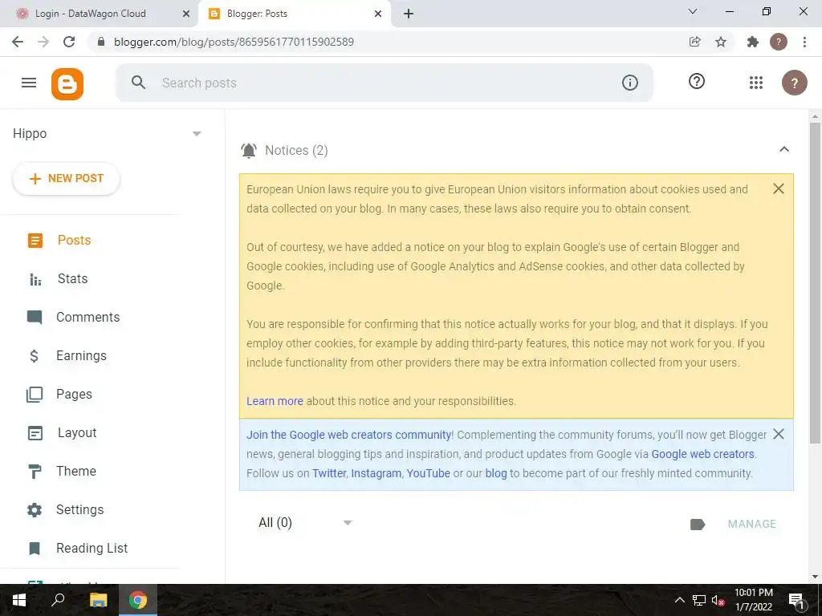822x616 pixels.
Task: Click the Earnings dollar icon
Action: 34,356
